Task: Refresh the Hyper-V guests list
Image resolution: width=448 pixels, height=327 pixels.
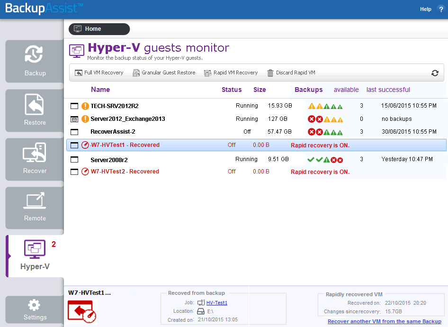Action: (x=435, y=73)
